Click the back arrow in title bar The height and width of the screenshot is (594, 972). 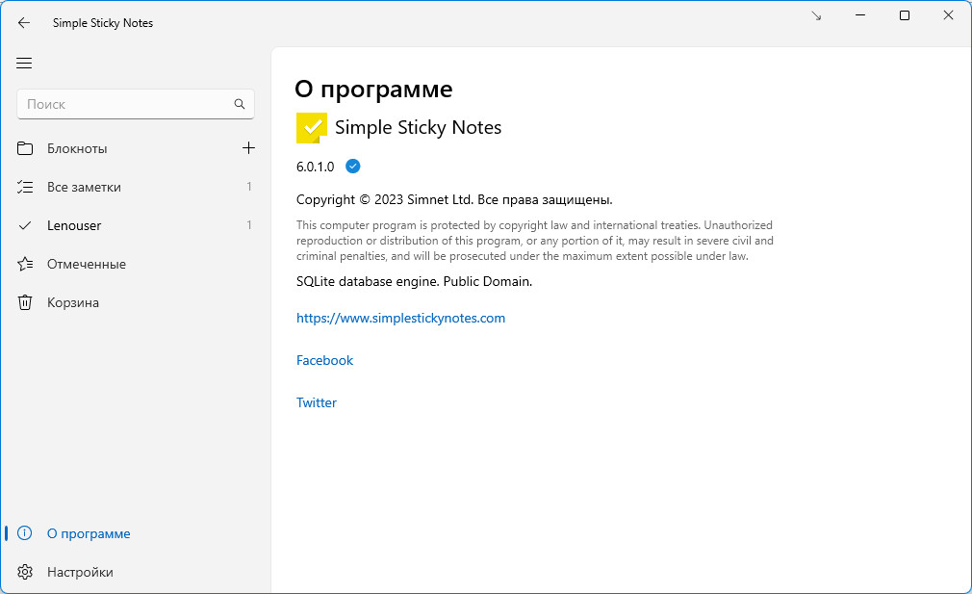tap(24, 23)
